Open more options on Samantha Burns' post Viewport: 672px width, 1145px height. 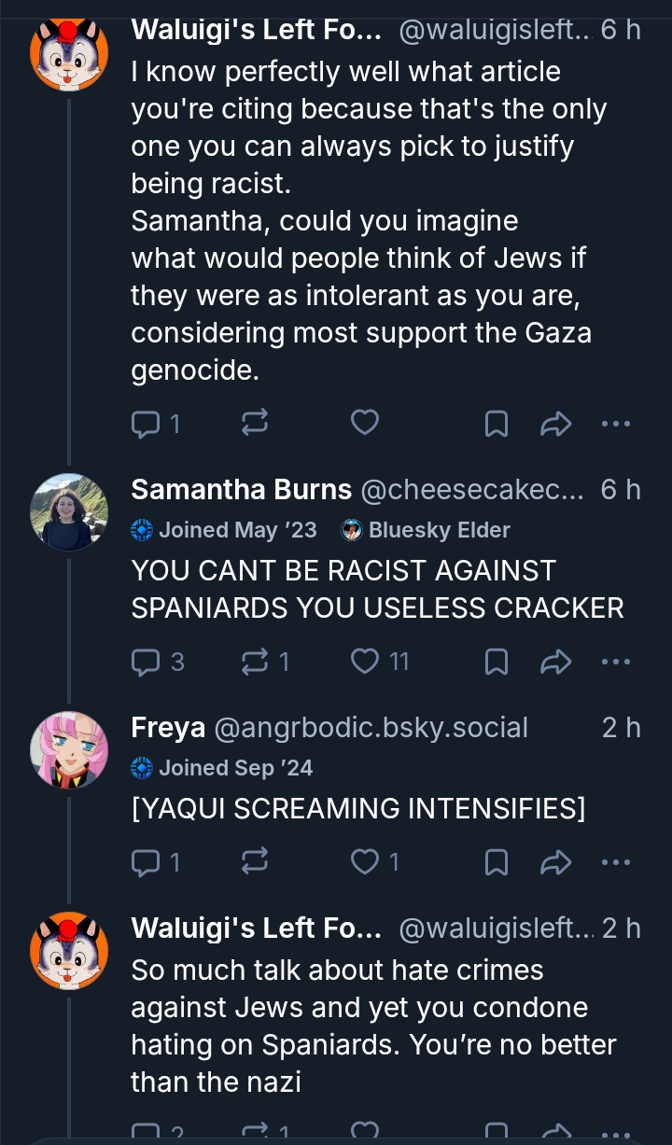pyautogui.click(x=616, y=662)
